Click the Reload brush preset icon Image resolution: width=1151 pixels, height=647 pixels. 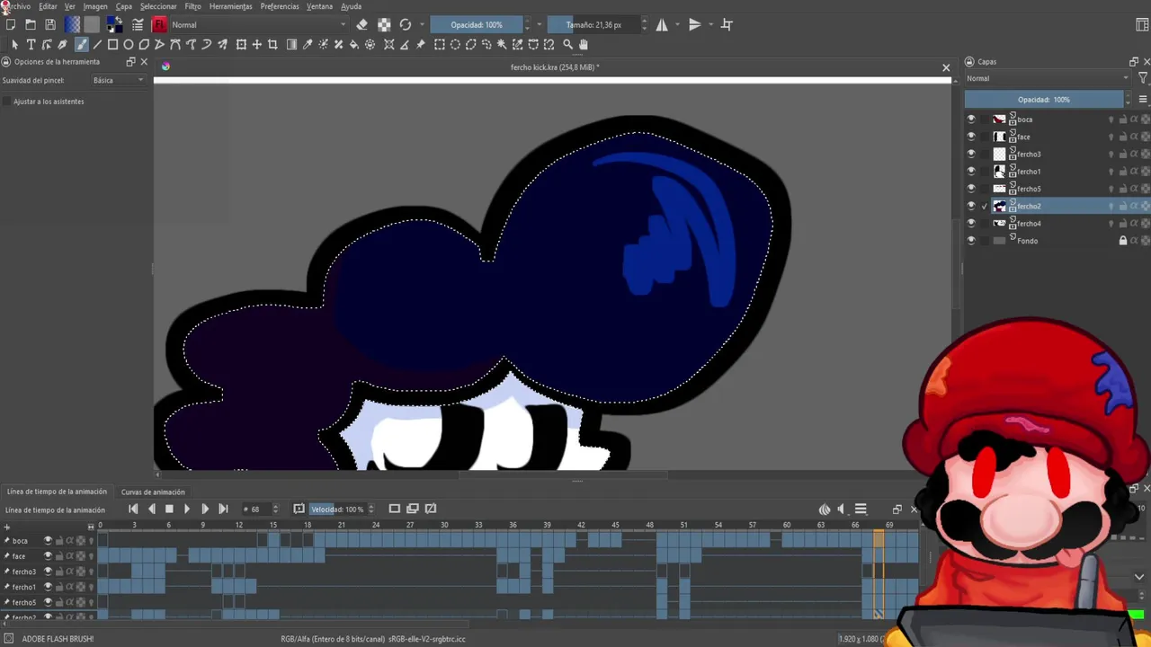tap(406, 24)
